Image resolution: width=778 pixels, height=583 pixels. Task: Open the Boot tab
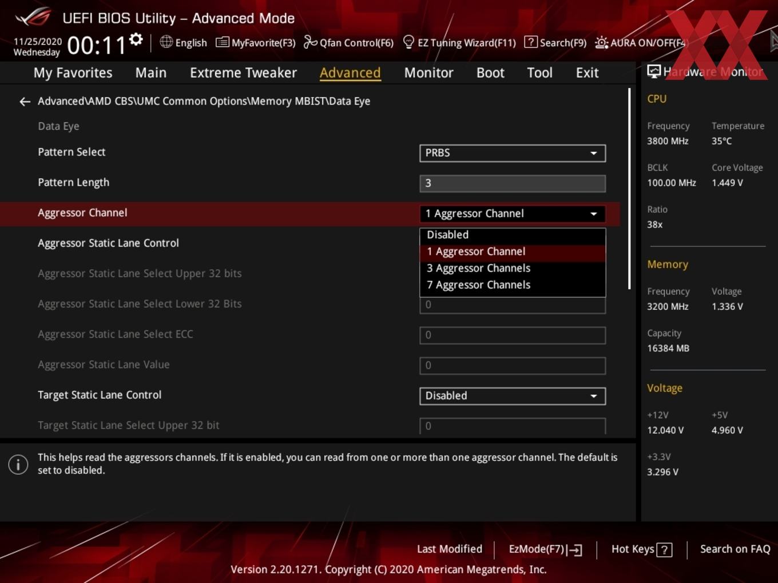[x=490, y=73]
